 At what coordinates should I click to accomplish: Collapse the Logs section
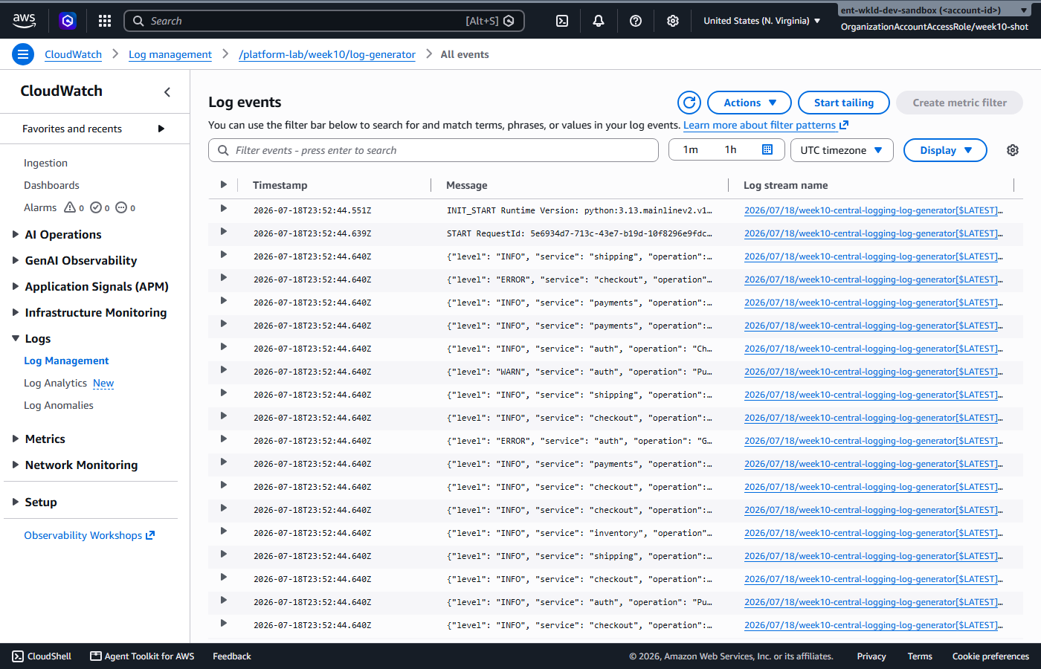(x=16, y=338)
